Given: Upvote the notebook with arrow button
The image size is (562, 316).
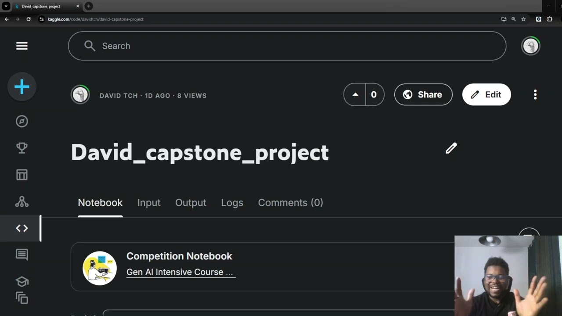Looking at the screenshot, I should [x=355, y=94].
